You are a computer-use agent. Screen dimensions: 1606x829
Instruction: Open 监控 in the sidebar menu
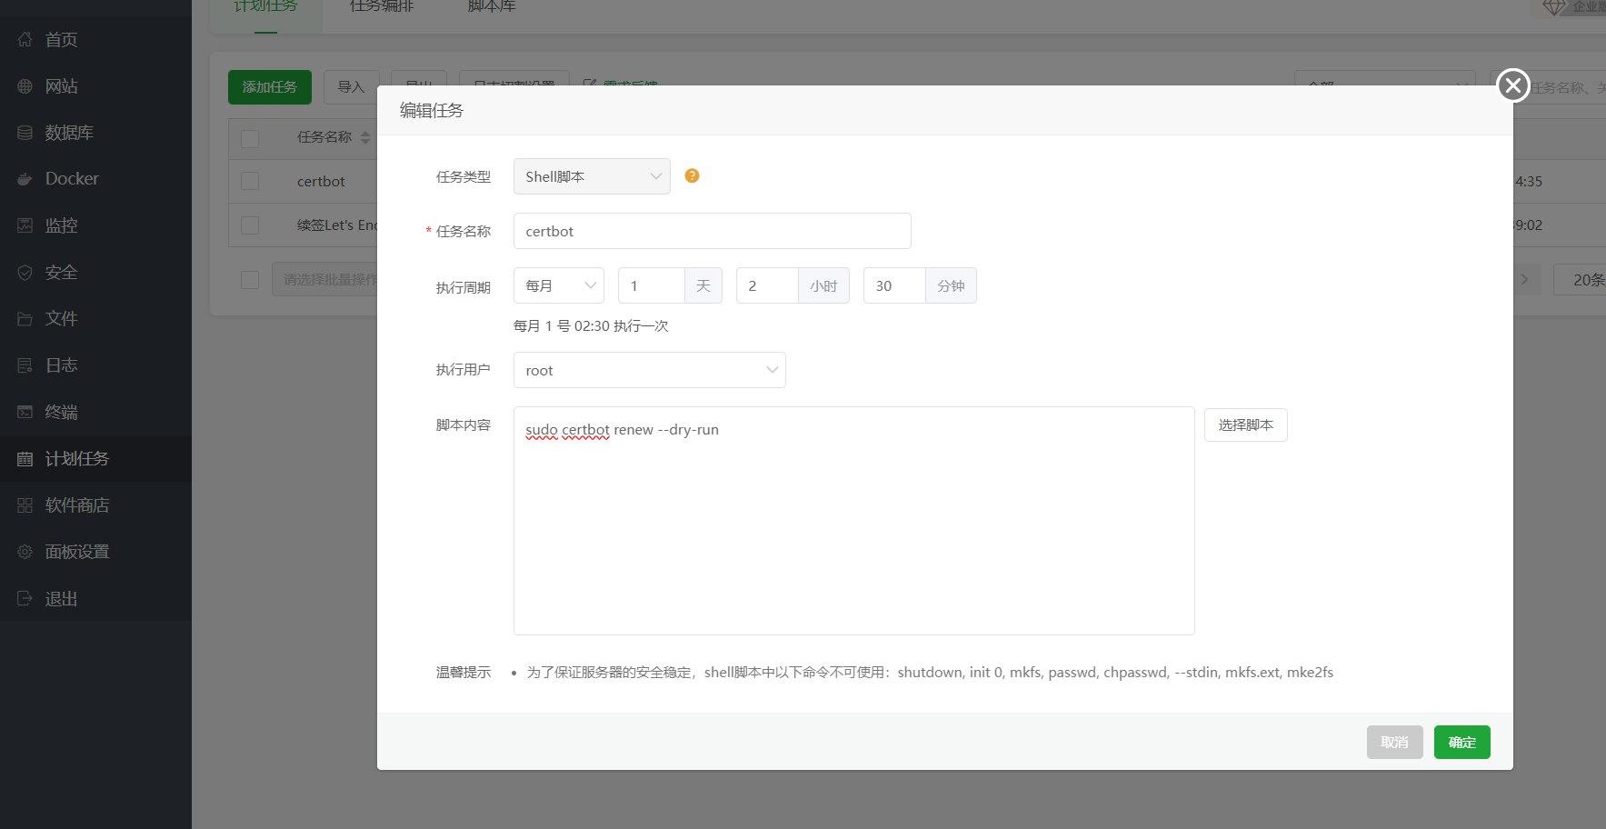61,225
